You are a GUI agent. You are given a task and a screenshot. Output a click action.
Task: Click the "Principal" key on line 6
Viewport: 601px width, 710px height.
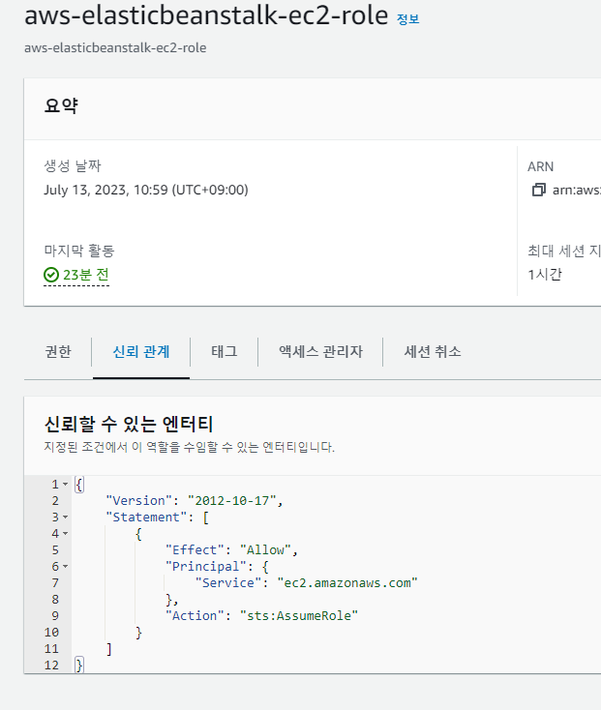(x=205, y=567)
